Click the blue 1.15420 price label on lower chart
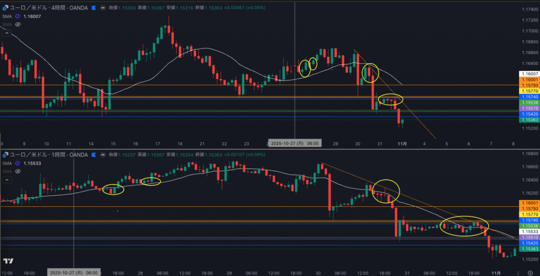Image resolution: width=540 pixels, height=276 pixels. [x=529, y=243]
